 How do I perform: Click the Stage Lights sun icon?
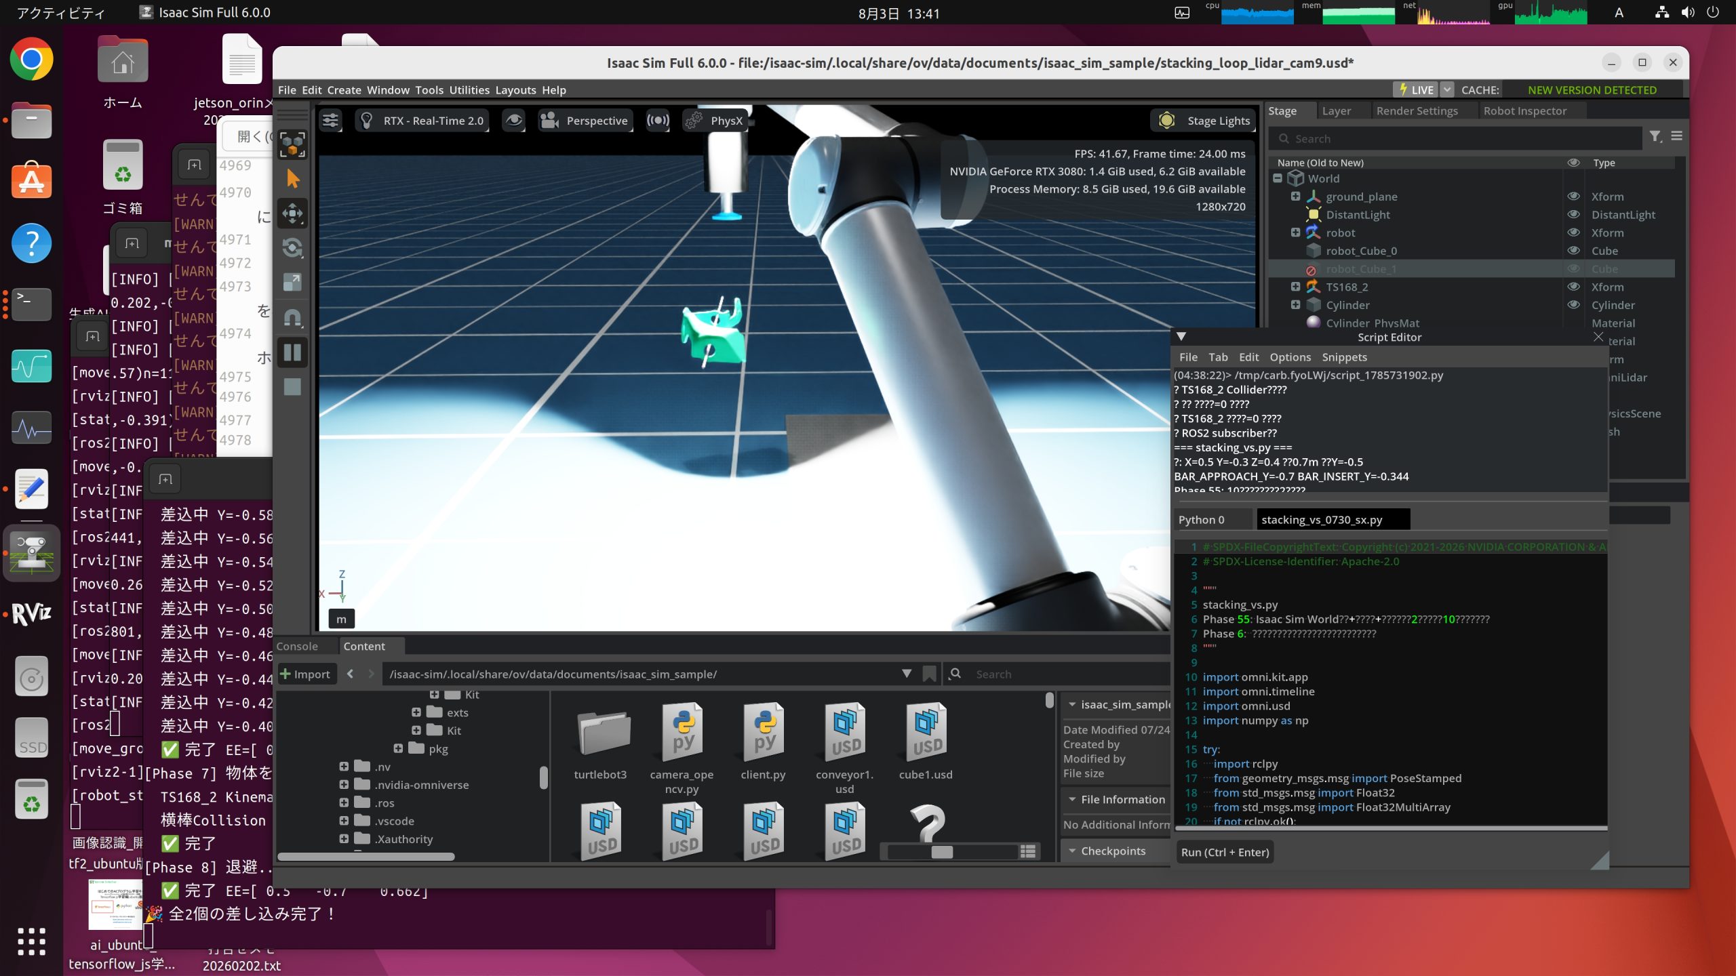1167,121
